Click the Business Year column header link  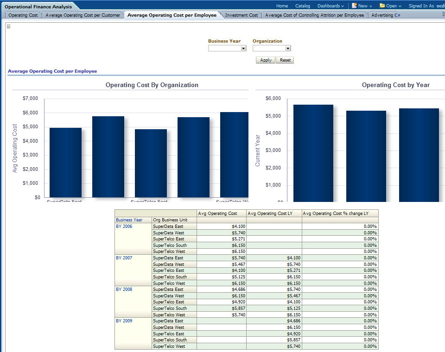129,220
